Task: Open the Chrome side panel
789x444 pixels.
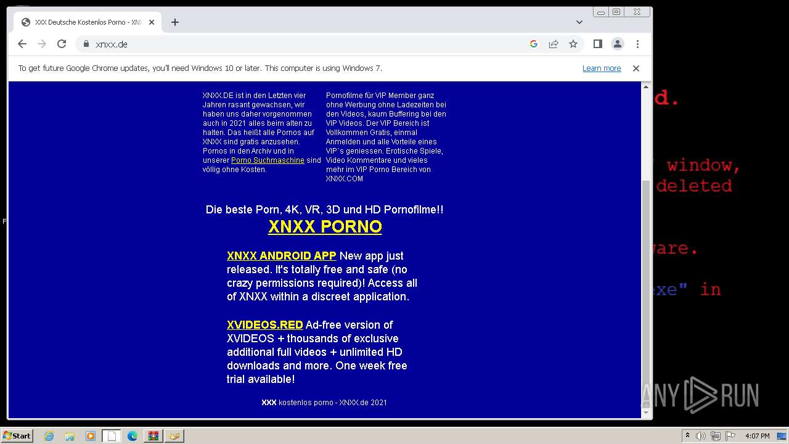Action: 597,44
